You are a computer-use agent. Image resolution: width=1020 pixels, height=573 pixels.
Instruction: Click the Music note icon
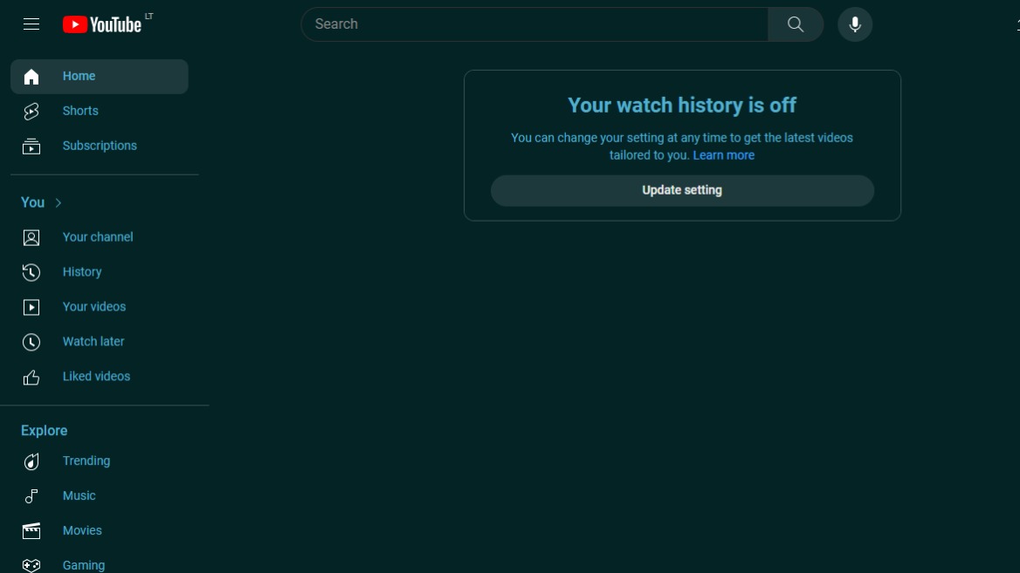[31, 496]
